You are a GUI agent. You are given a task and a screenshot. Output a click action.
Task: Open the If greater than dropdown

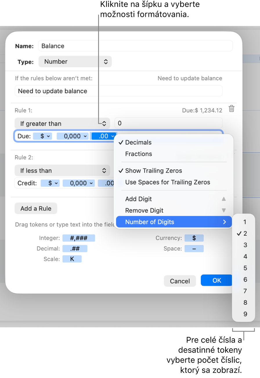pyautogui.click(x=62, y=123)
